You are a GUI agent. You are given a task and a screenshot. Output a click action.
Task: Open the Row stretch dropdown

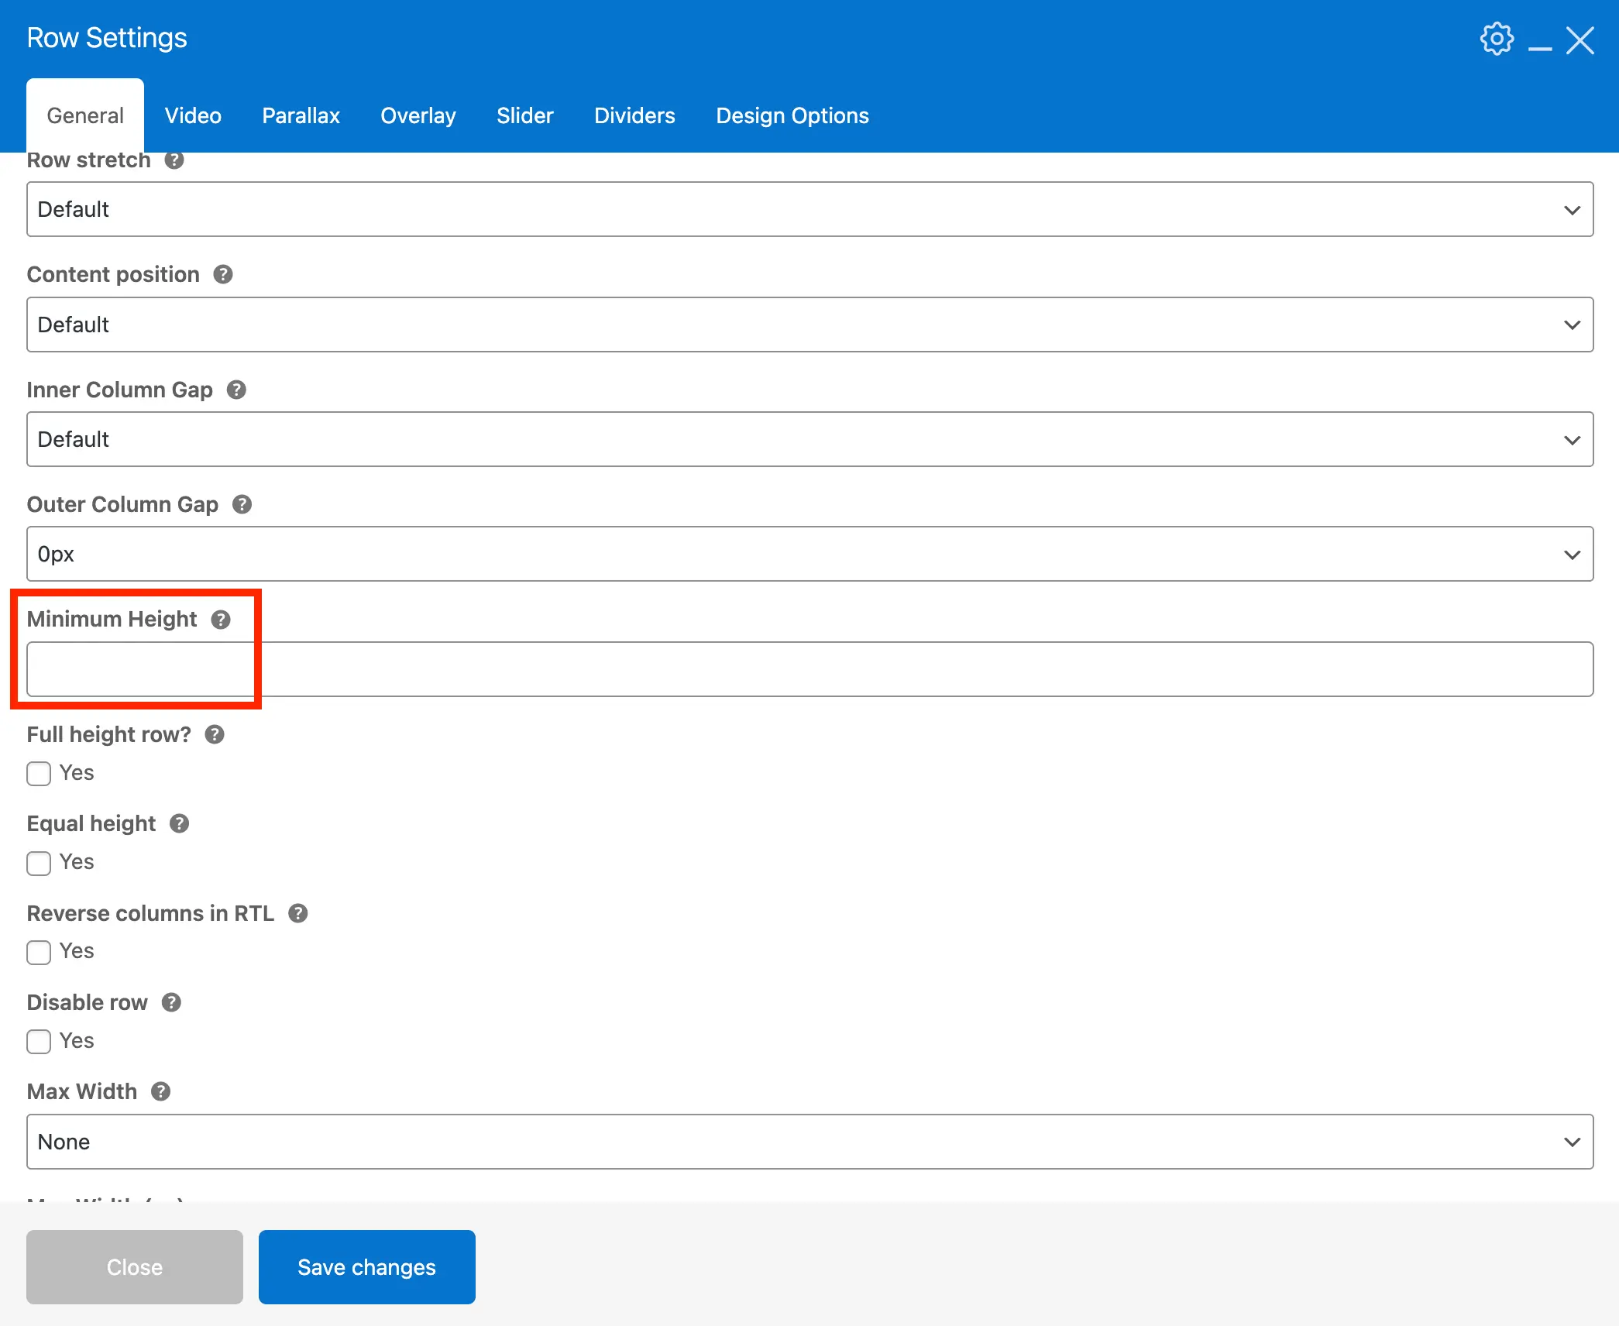pyautogui.click(x=809, y=210)
